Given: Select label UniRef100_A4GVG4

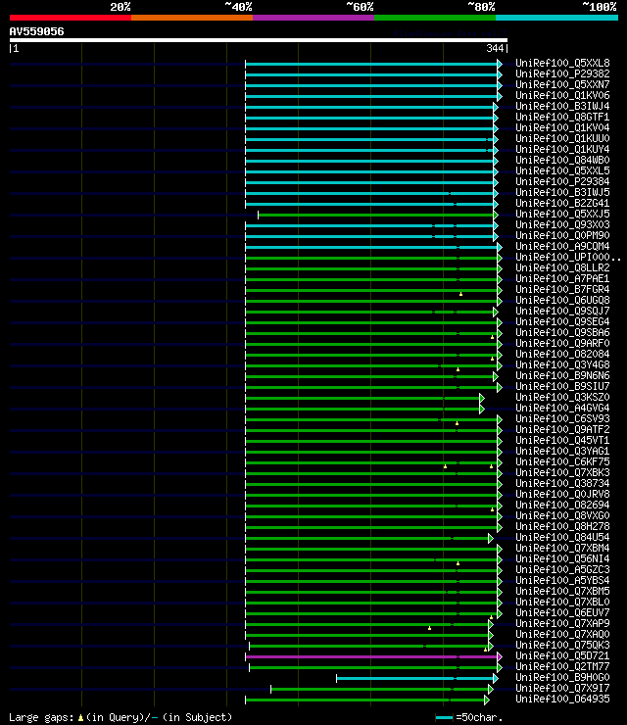Looking at the screenshot, I should pos(562,408).
